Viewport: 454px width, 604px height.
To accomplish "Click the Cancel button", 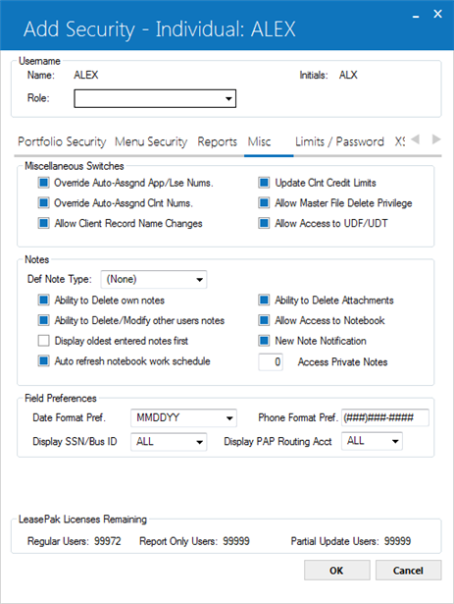I will point(408,570).
